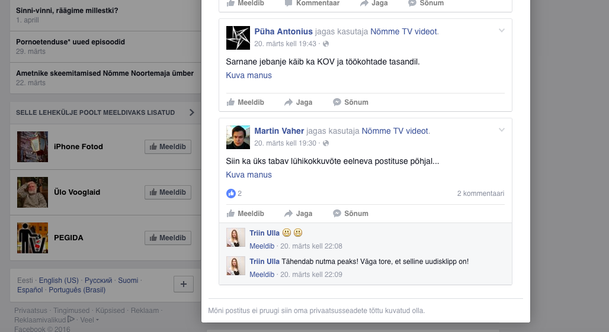609x332 pixels.
Task: Click Püha Antonius profile picture
Action: 238,38
